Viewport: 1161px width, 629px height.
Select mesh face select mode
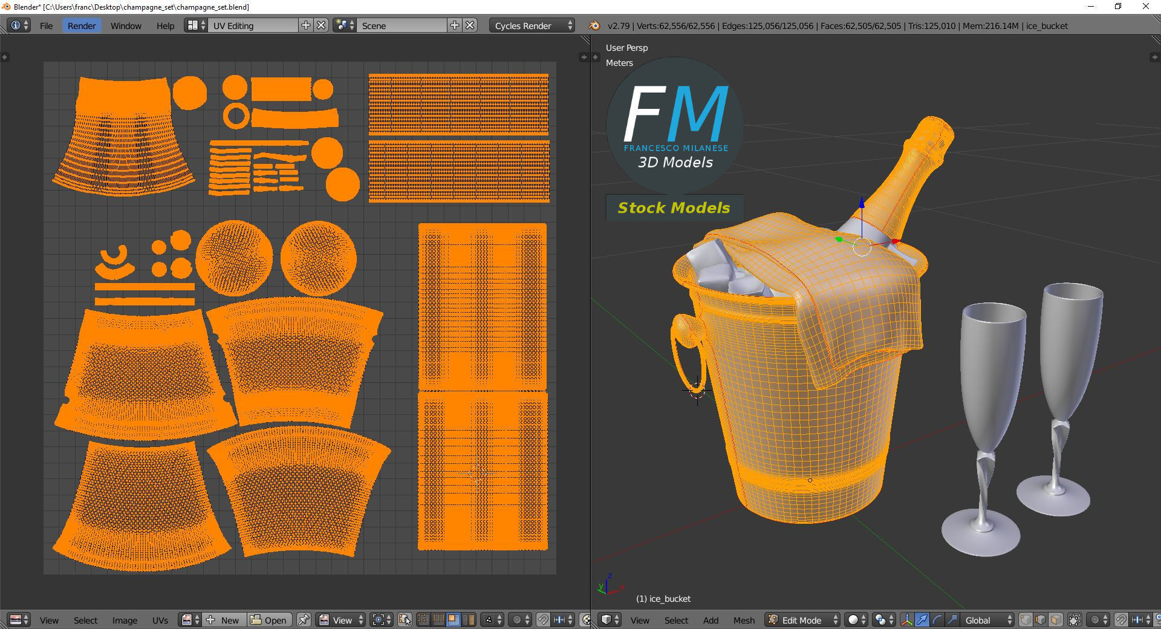pyautogui.click(x=1056, y=620)
